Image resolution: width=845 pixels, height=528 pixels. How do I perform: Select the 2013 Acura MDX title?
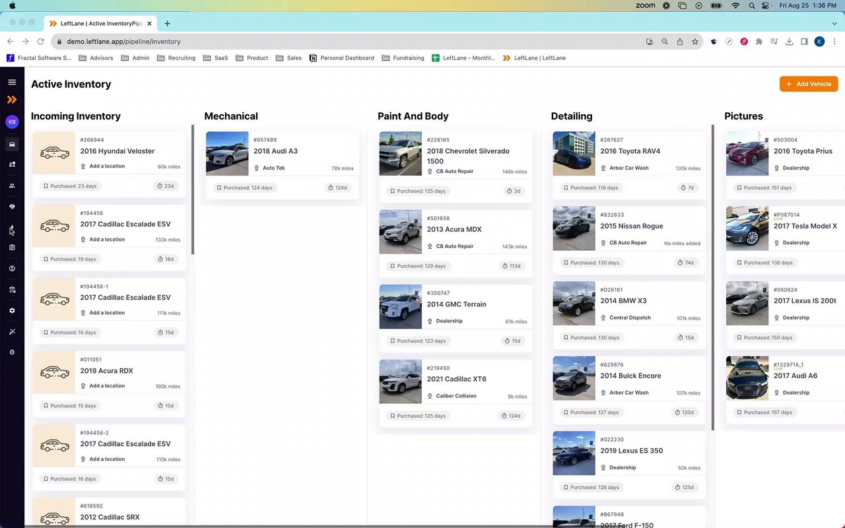(x=454, y=230)
